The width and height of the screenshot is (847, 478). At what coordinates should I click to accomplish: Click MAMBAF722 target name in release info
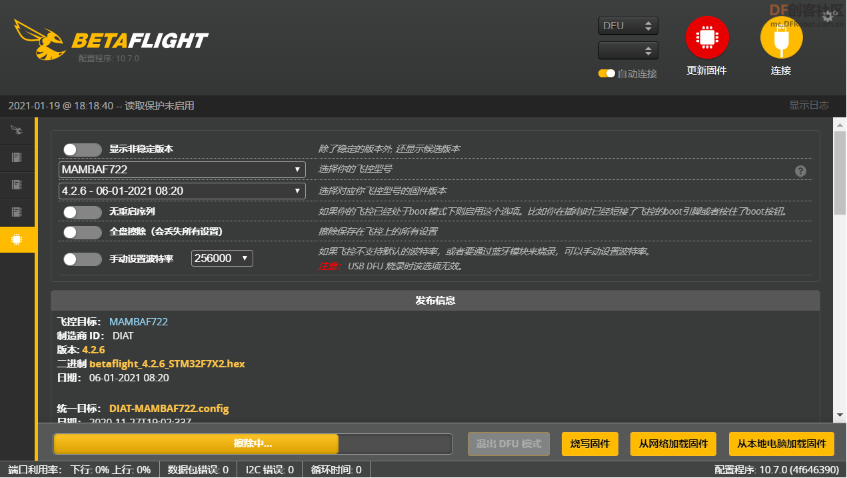tap(139, 322)
